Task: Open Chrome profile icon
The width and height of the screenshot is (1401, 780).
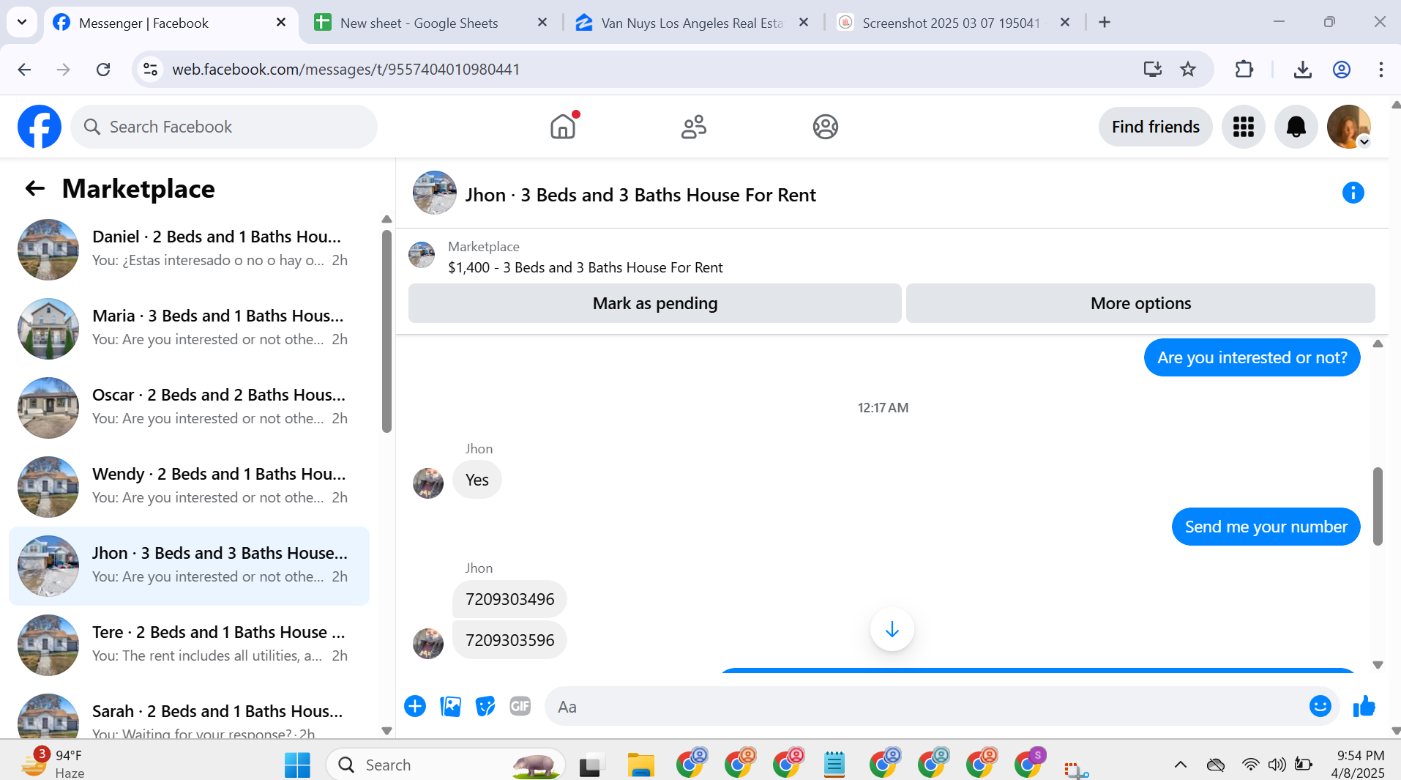Action: tap(1341, 70)
